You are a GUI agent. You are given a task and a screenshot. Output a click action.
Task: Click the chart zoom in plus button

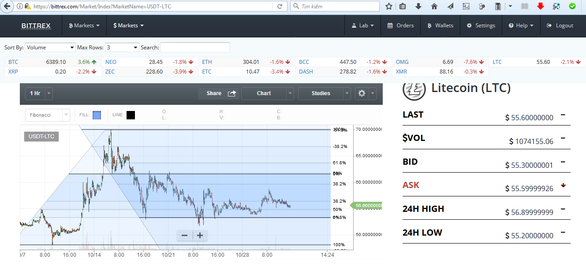tap(200, 236)
